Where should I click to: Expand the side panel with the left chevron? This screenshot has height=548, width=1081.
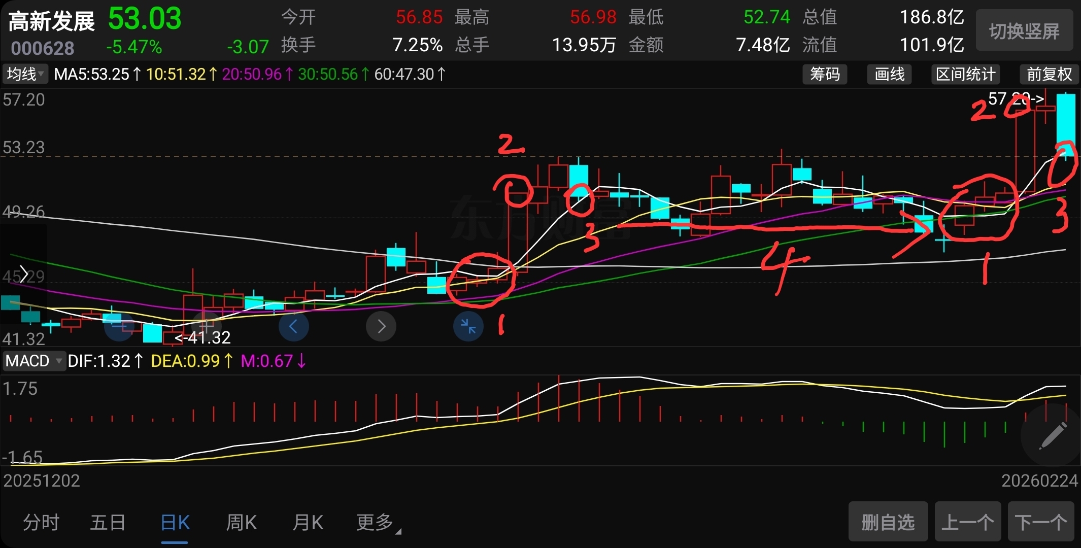coord(23,274)
